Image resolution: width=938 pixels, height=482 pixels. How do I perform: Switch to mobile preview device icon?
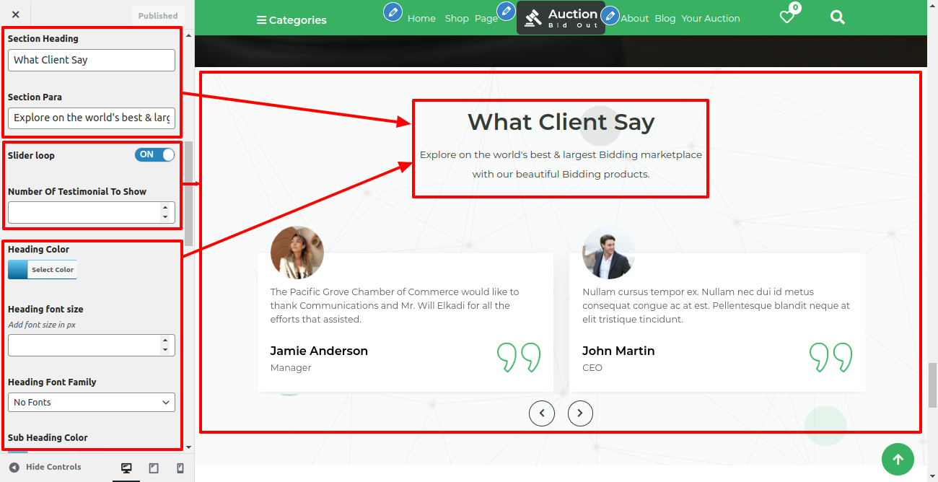coord(180,468)
